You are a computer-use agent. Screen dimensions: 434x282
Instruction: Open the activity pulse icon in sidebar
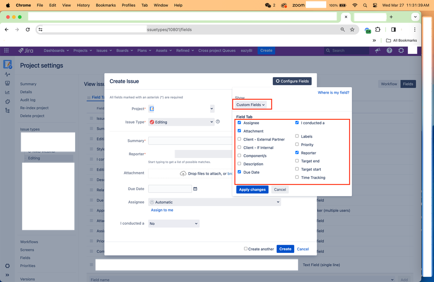(x=7, y=74)
